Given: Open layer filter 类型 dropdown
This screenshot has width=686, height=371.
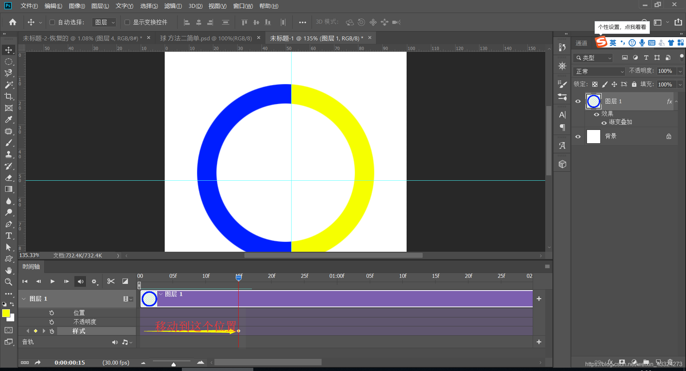Looking at the screenshot, I should point(593,57).
